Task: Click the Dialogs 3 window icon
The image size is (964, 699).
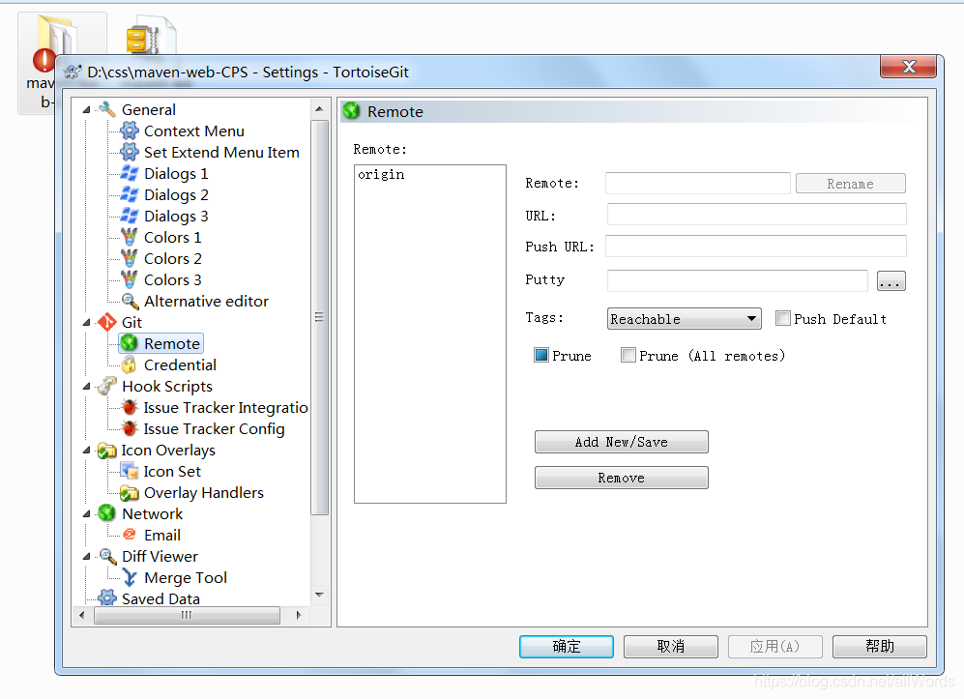Action: (x=130, y=216)
